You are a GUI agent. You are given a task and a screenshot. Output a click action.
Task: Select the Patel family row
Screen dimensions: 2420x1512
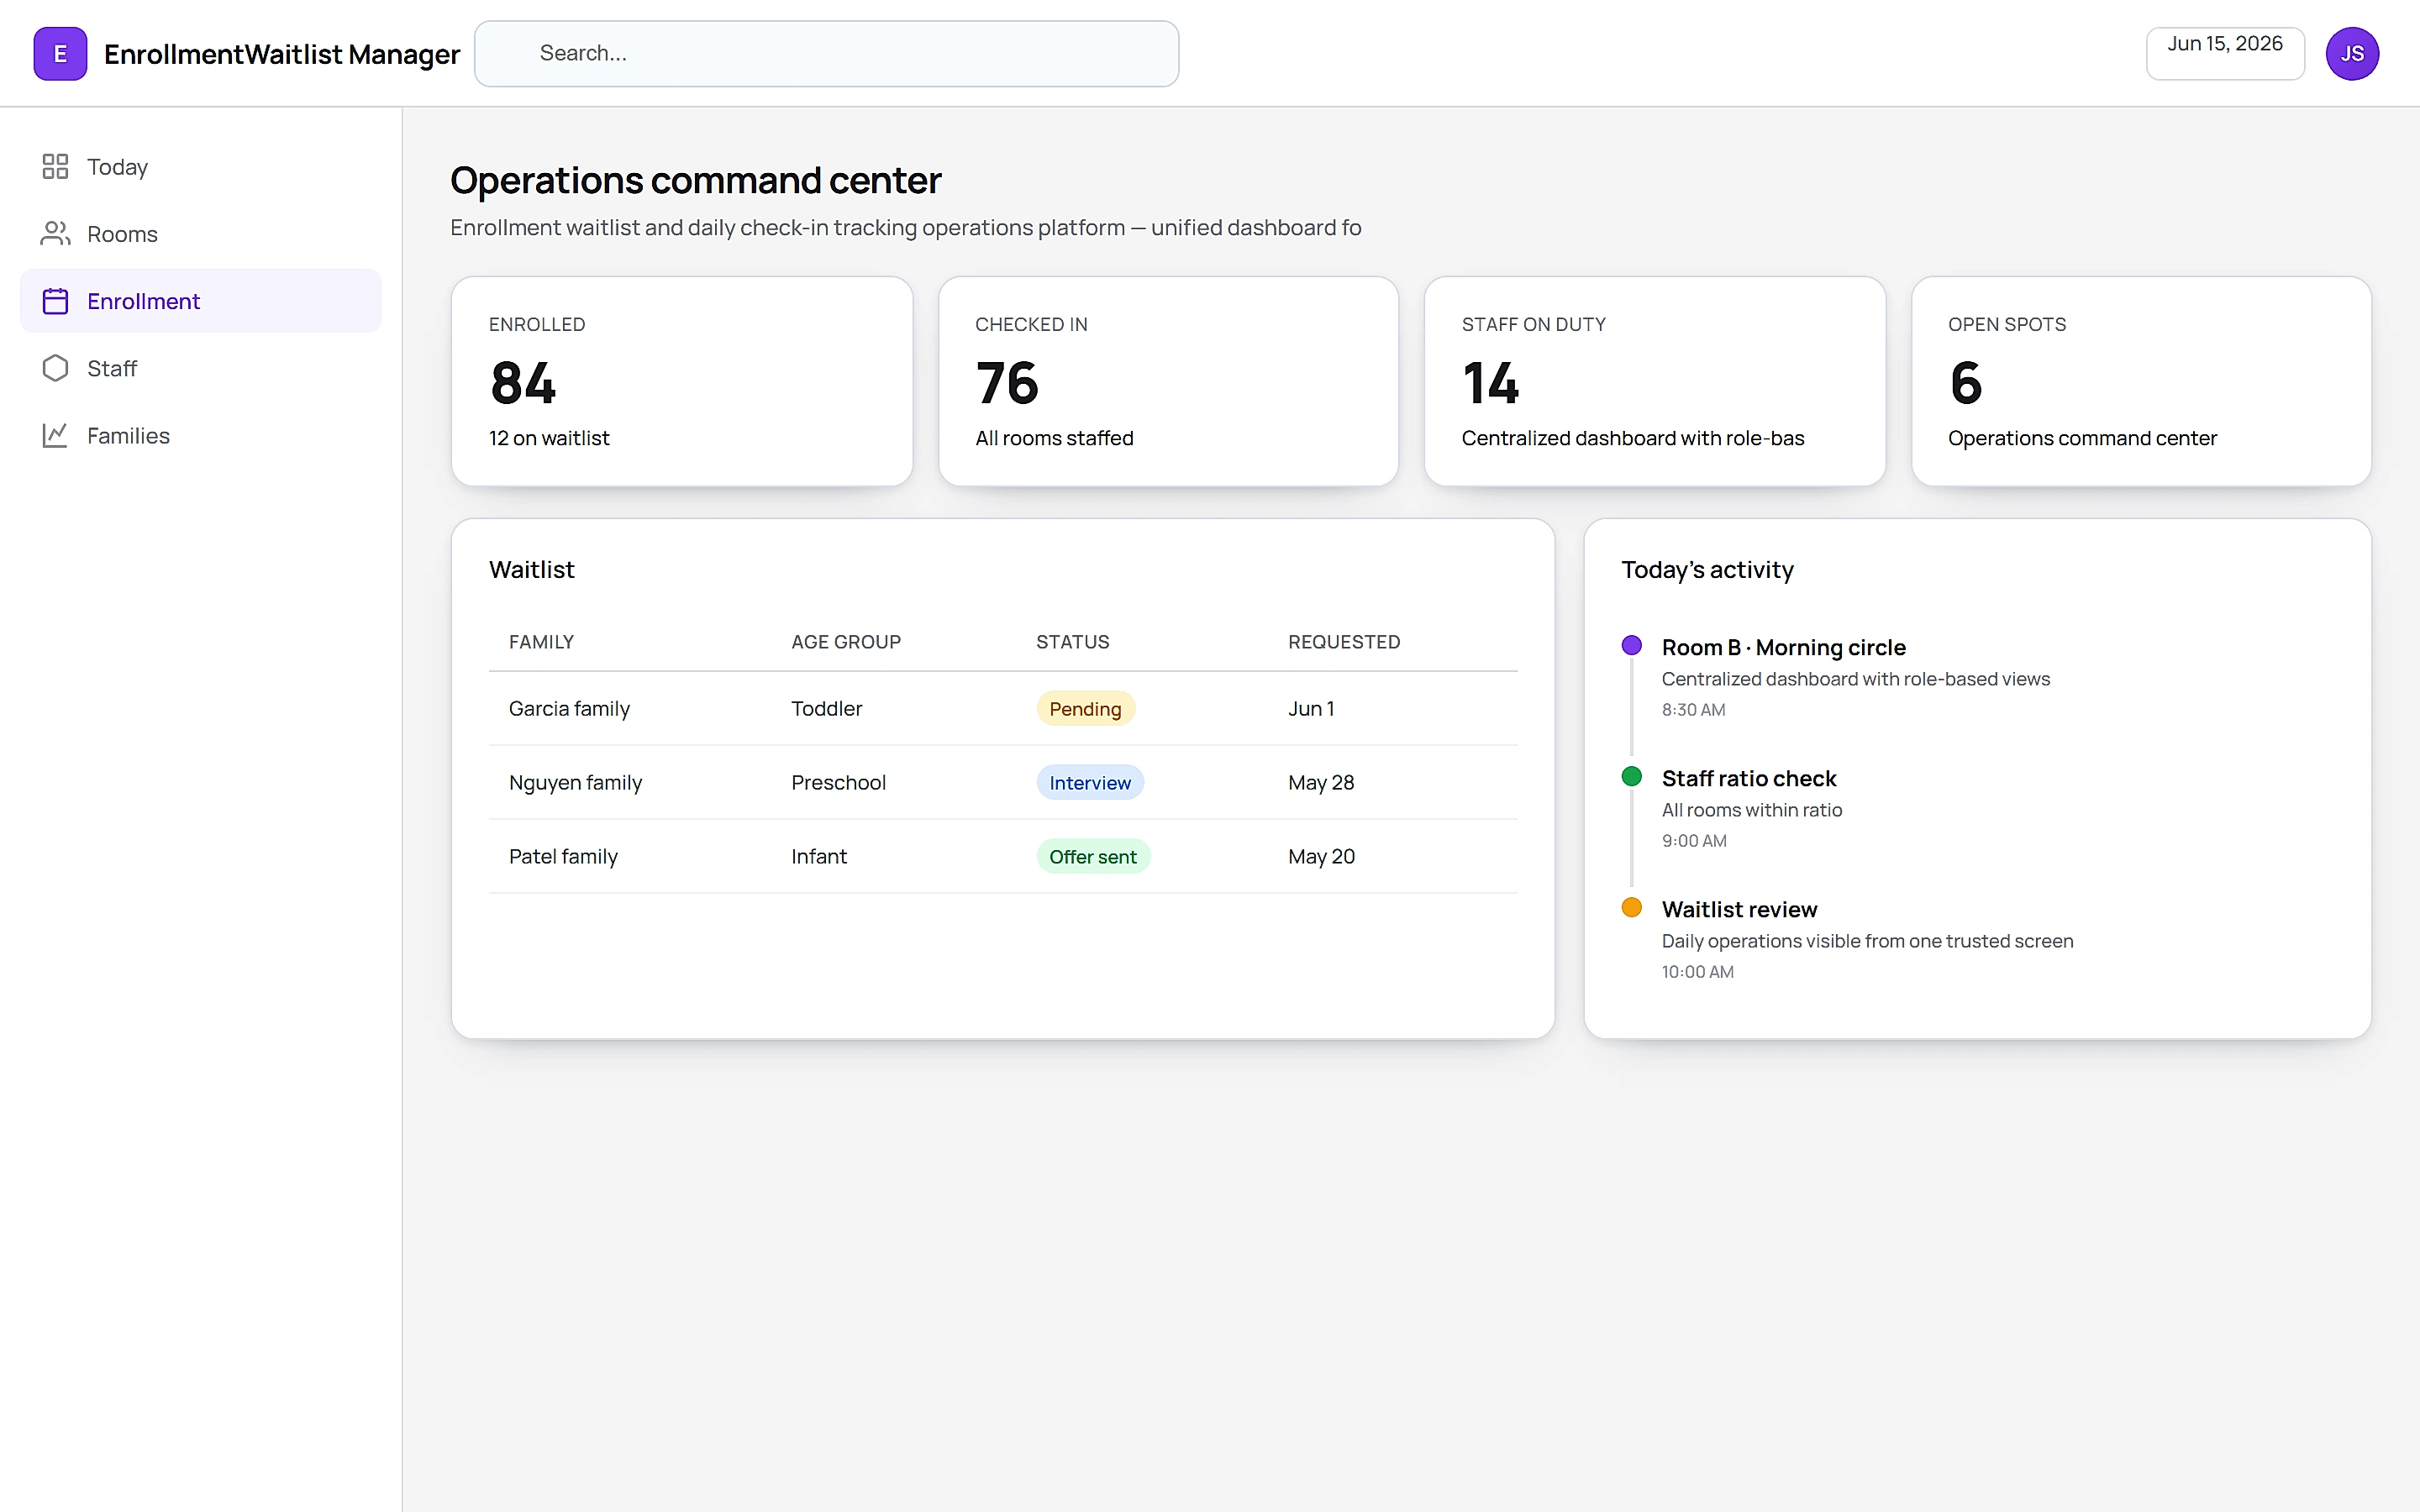(x=1003, y=856)
